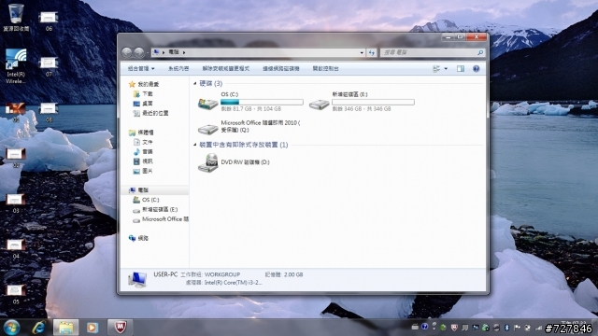Open recent pages dropdown beside Forward button
Screen dimensions: 598x336
148,52
